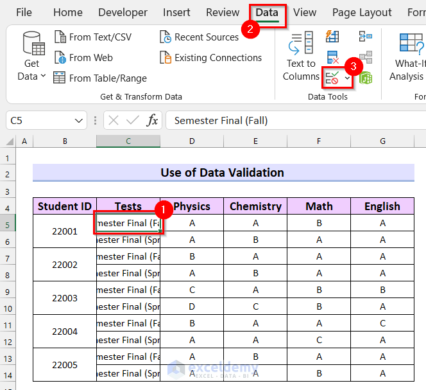Click the Remove Duplicates icon
The width and height of the screenshot is (426, 390).
tap(332, 58)
